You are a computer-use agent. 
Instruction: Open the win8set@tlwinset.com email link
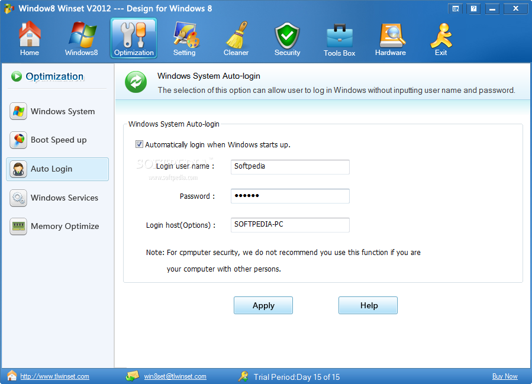point(175,376)
